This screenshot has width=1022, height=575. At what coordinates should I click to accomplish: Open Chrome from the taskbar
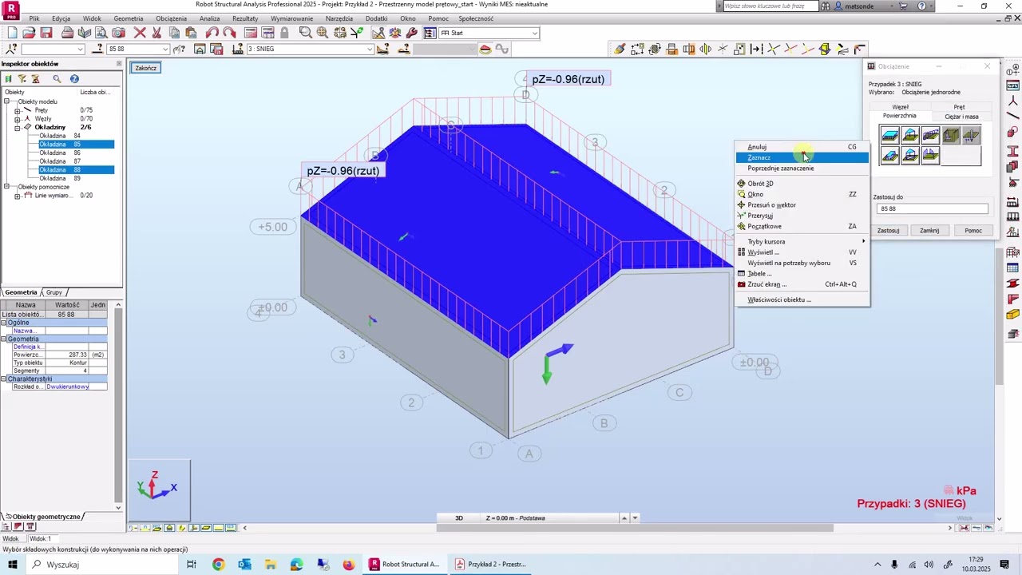(218, 565)
